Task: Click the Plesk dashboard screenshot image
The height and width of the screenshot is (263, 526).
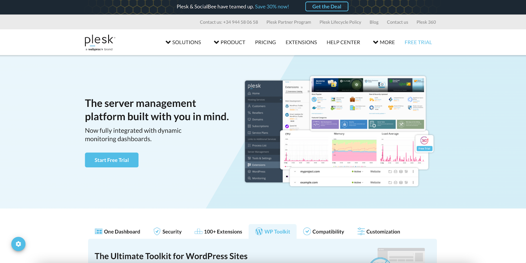Action: click(x=339, y=131)
